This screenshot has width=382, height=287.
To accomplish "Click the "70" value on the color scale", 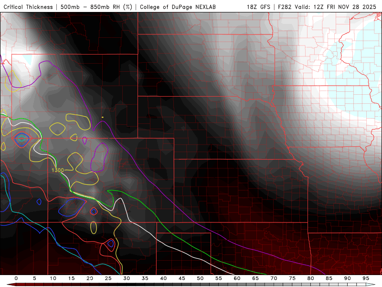I will point(274,278).
